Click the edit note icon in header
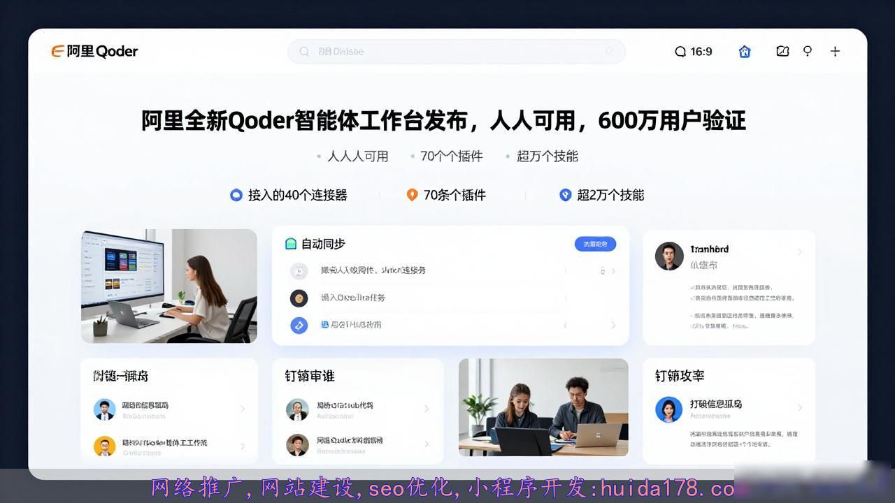 pos(782,51)
